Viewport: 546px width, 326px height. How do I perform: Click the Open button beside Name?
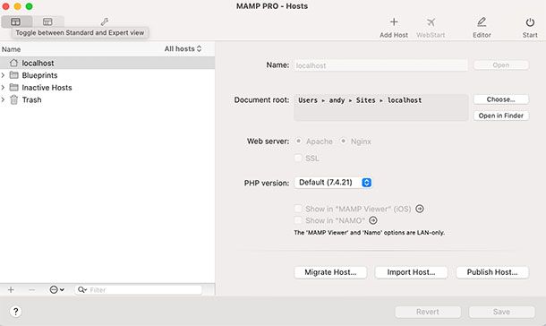[501, 65]
